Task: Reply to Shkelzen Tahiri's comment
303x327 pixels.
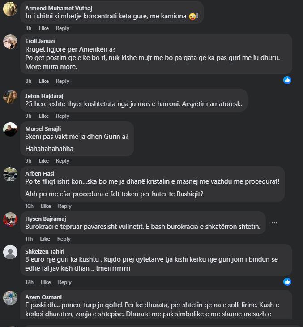Action: 64,282
